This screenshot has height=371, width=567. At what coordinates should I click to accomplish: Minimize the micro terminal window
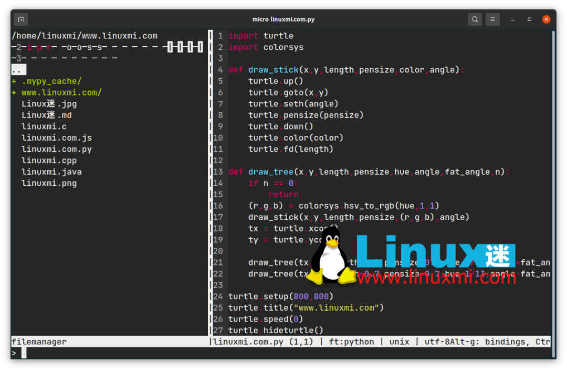click(512, 19)
